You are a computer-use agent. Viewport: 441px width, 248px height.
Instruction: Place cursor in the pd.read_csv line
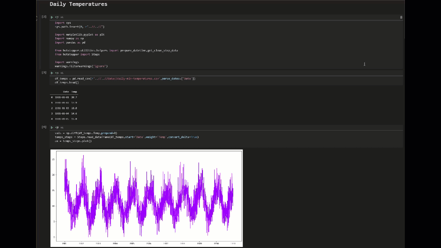[125, 79]
